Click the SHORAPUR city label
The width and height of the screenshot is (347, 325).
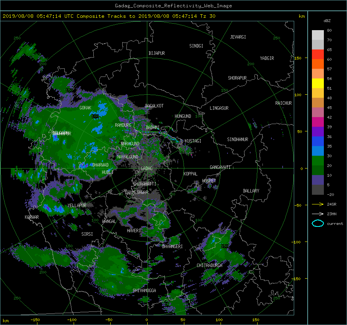(x=237, y=78)
